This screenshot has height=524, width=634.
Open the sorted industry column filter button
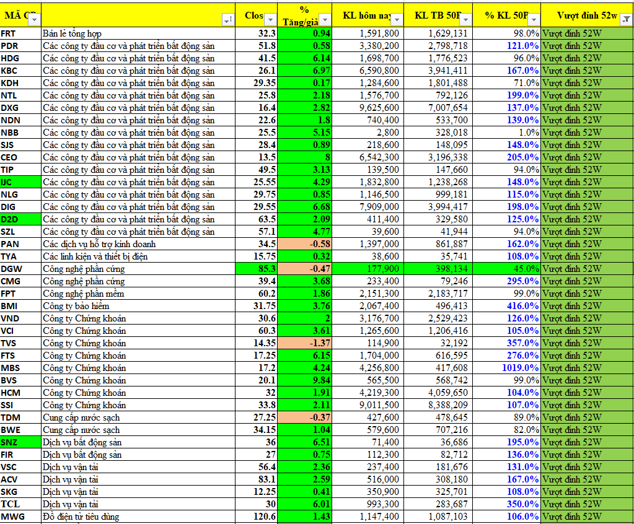pos(228,20)
